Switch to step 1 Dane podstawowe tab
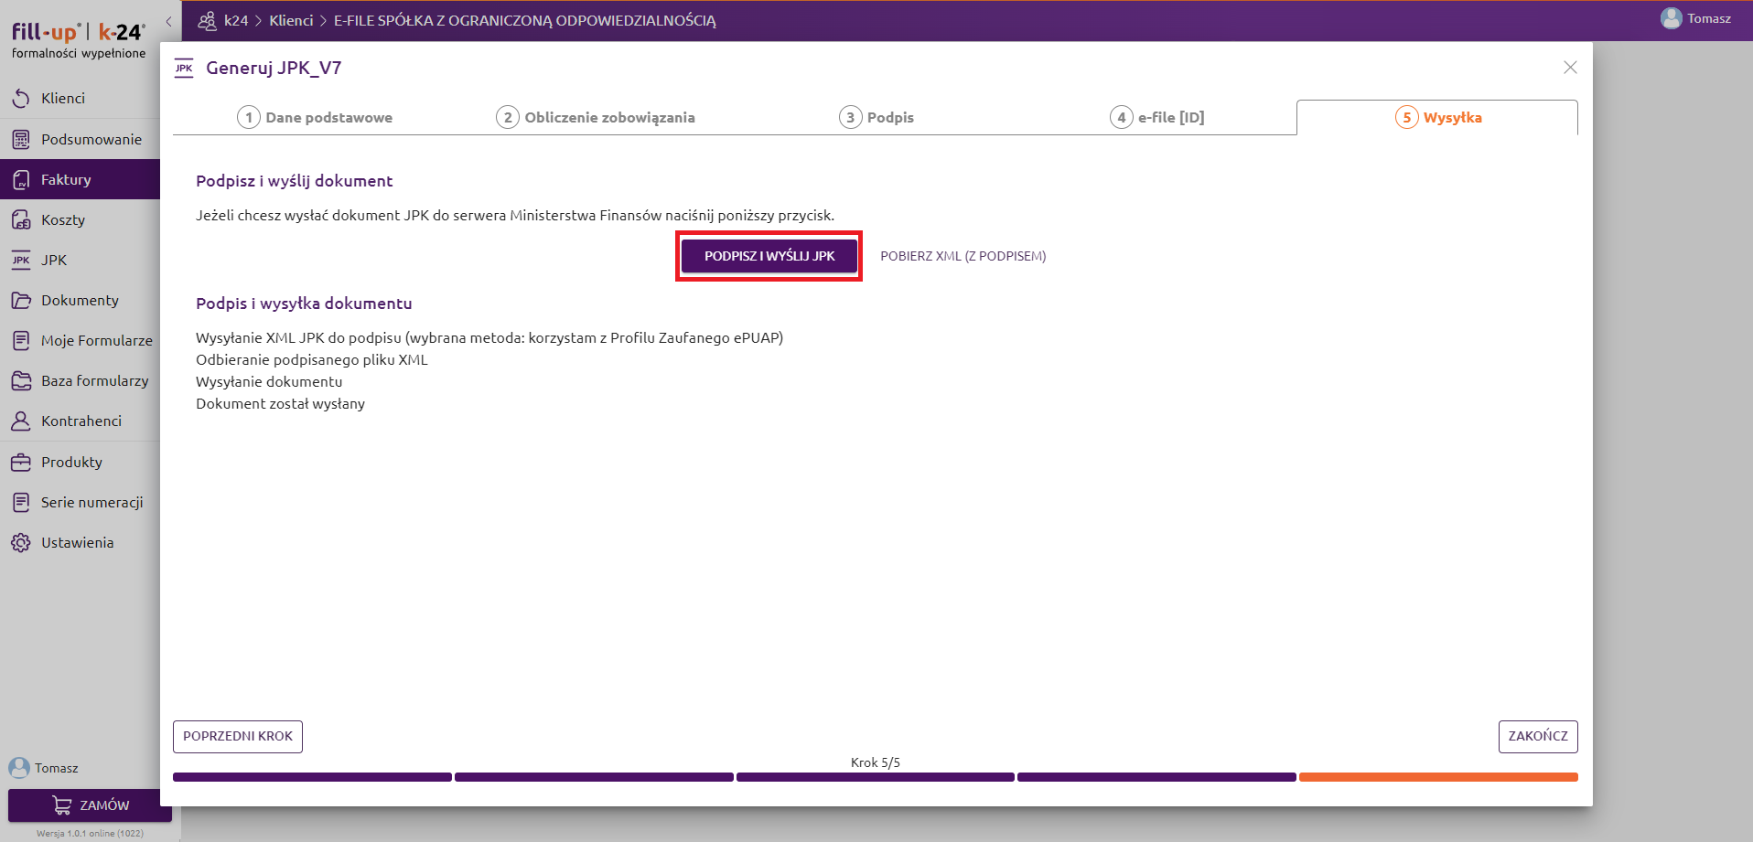 click(x=315, y=118)
